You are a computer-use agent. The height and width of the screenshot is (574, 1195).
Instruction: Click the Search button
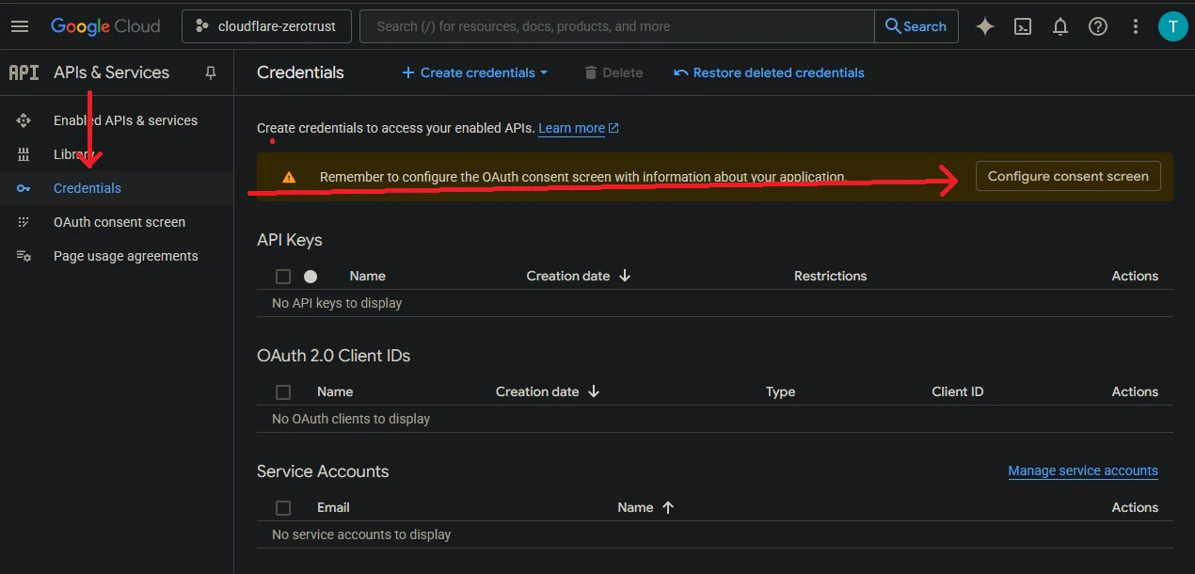coord(916,26)
